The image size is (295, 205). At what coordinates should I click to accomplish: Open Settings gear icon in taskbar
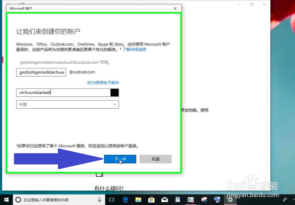point(230,200)
